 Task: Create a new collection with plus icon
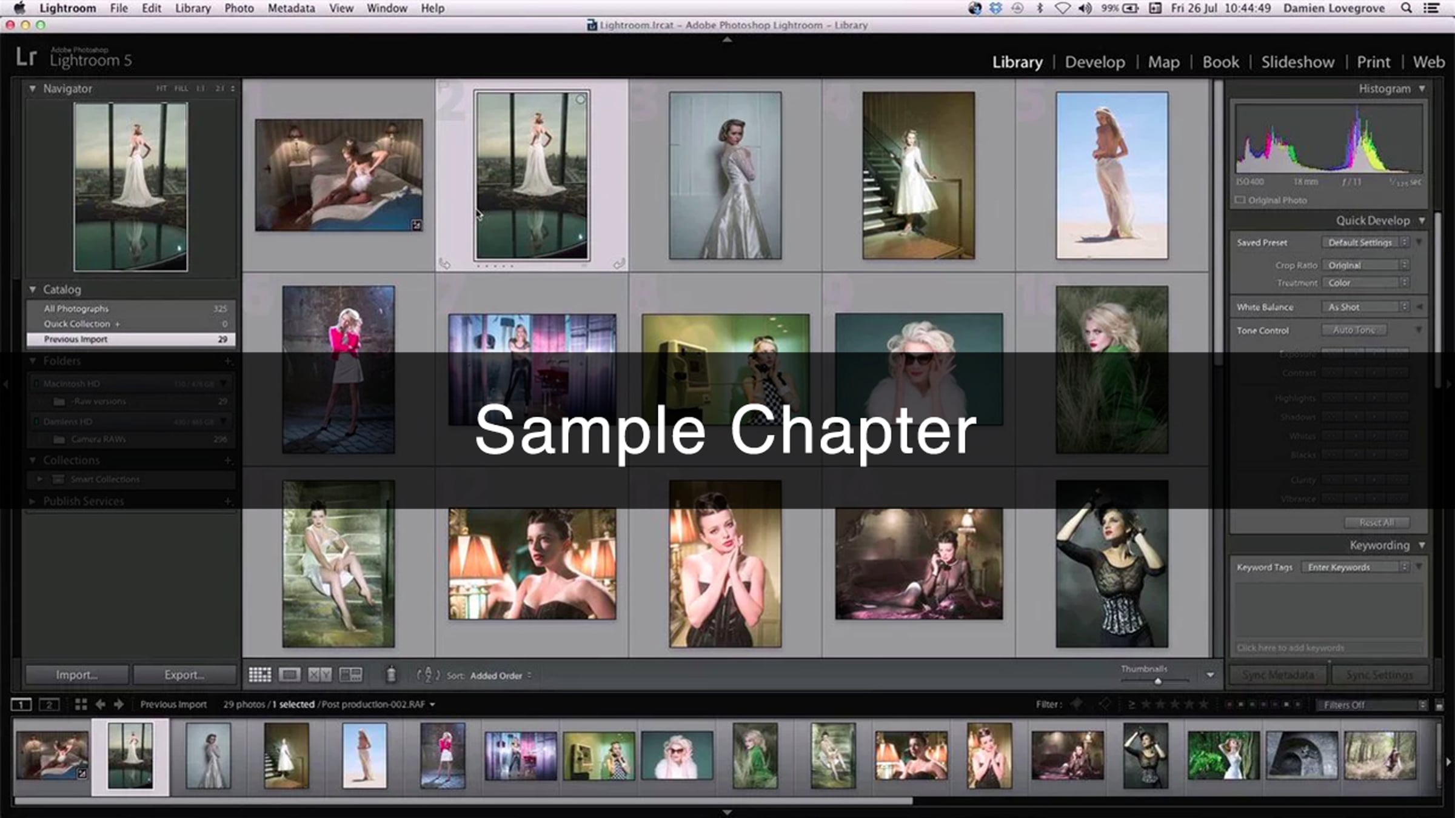click(x=228, y=461)
